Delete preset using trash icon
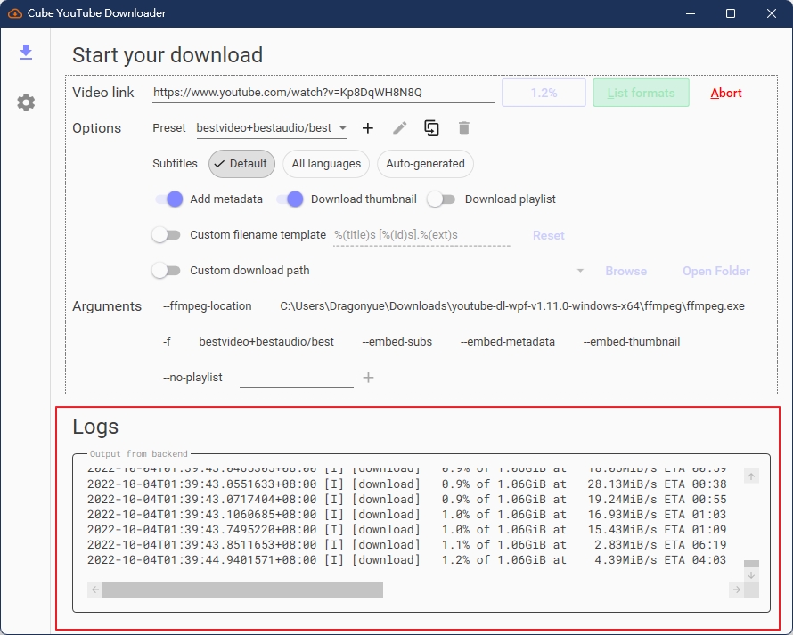Image resolution: width=793 pixels, height=635 pixels. (x=463, y=128)
